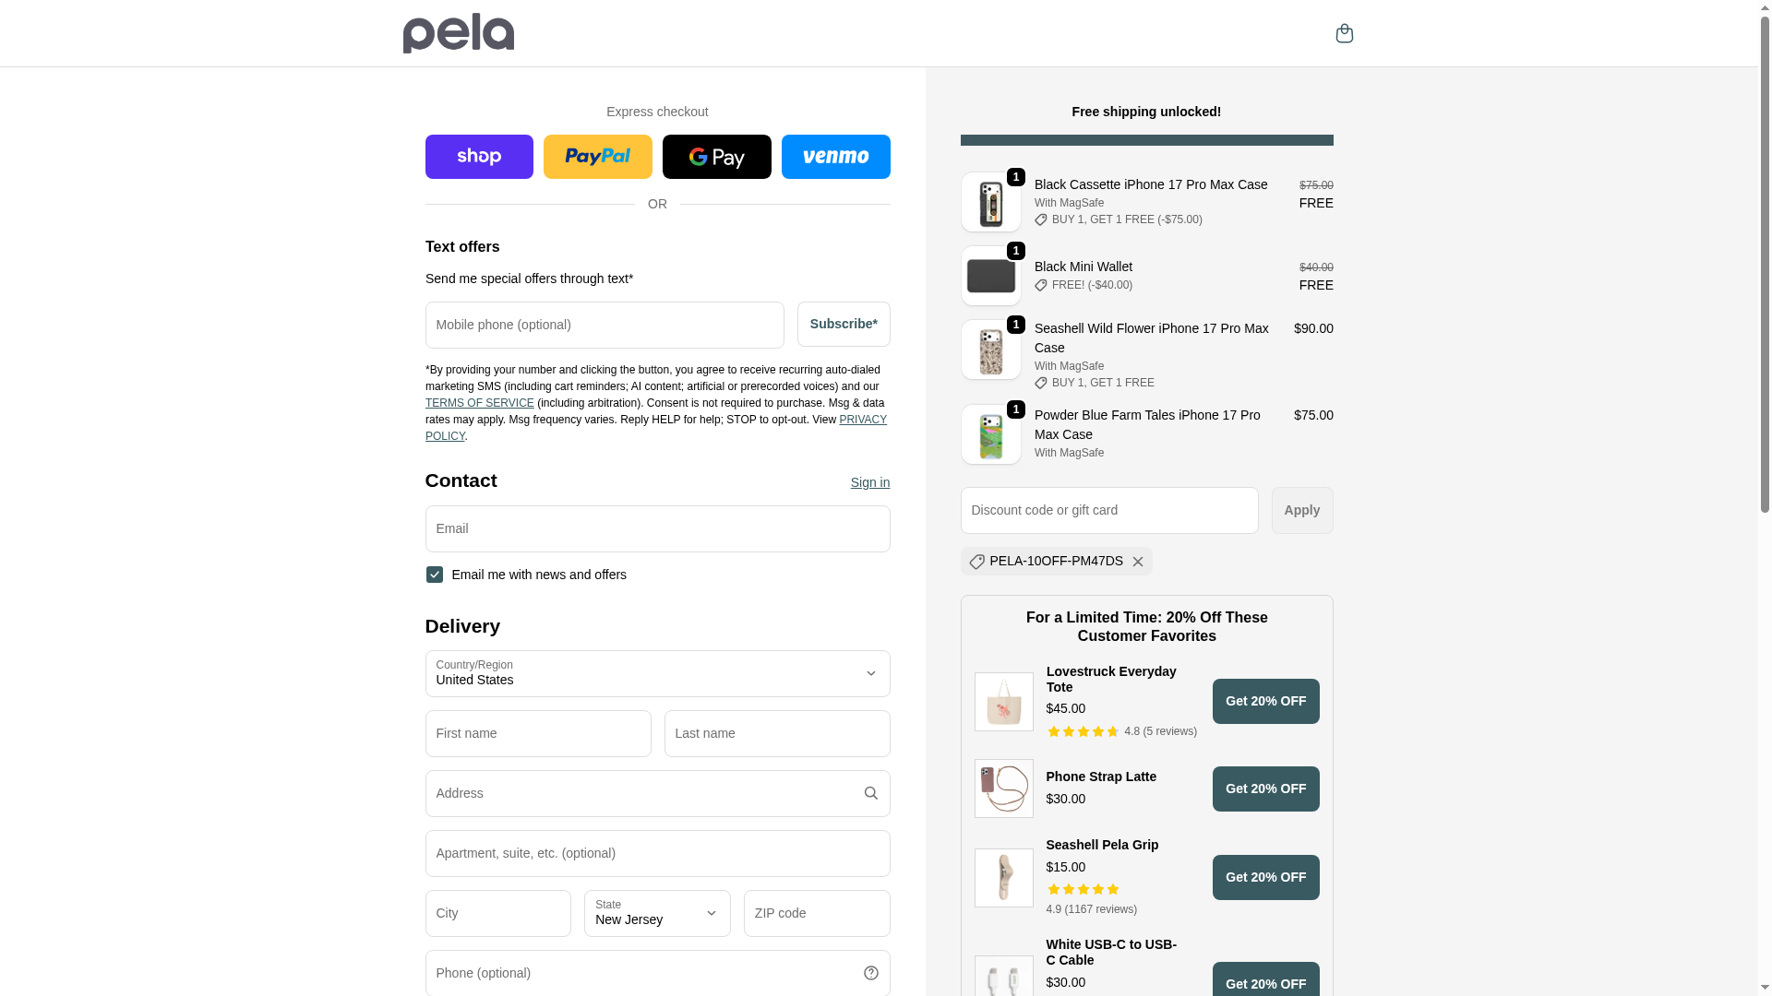Screen dimensions: 1772x996
Task: Open the shopping bag cart icon
Action: pyautogui.click(x=1344, y=33)
